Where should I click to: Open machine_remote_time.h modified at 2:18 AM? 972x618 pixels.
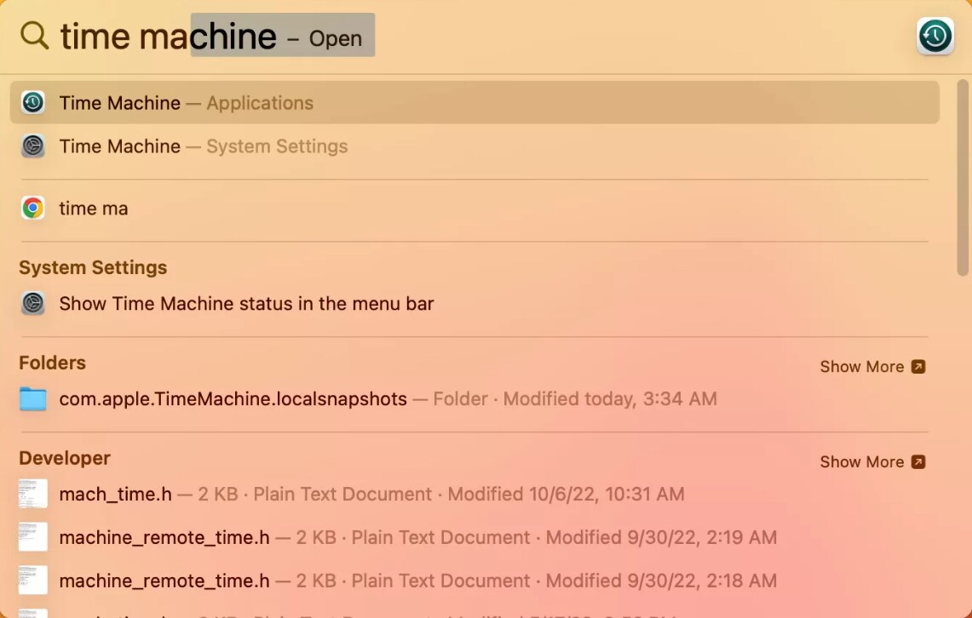coord(164,581)
